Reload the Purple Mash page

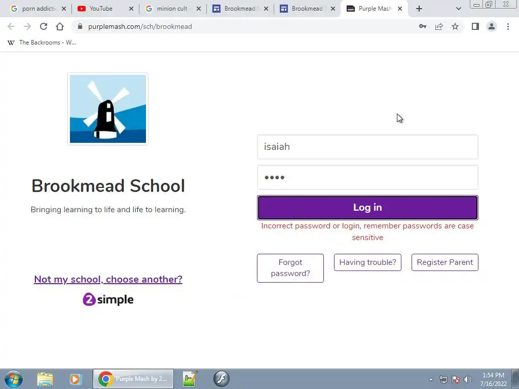click(x=44, y=26)
